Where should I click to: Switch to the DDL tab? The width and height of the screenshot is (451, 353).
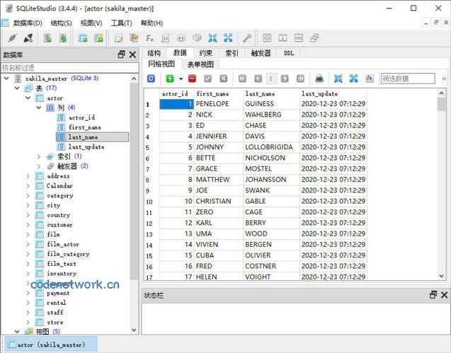click(289, 53)
